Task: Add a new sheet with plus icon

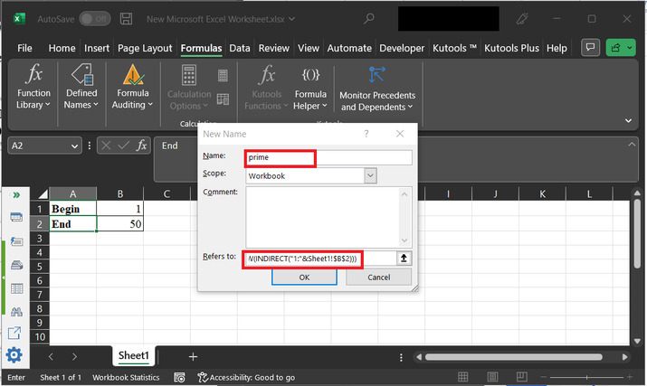Action: tap(193, 356)
